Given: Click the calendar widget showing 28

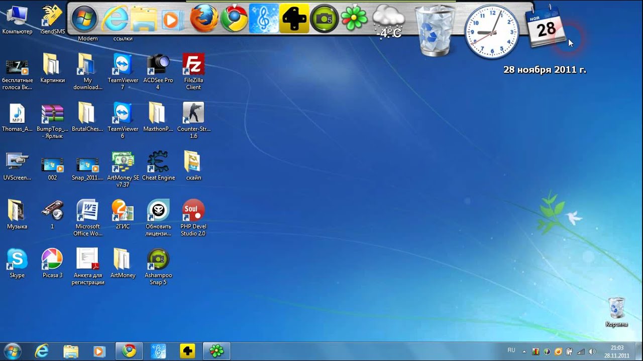Looking at the screenshot, I should pyautogui.click(x=545, y=27).
